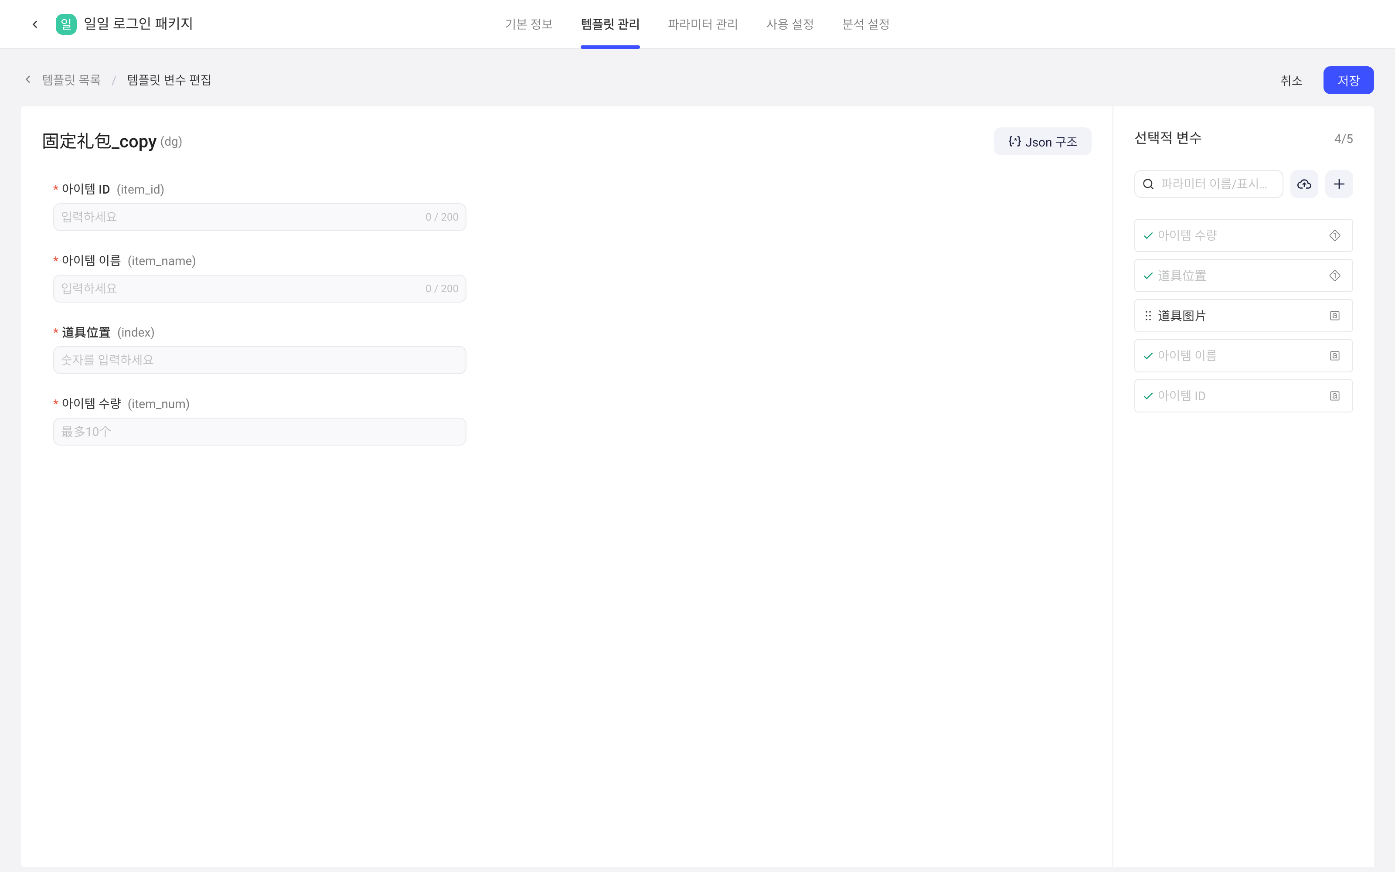Click the cloud upload icon button
This screenshot has height=872, width=1395.
(1304, 184)
